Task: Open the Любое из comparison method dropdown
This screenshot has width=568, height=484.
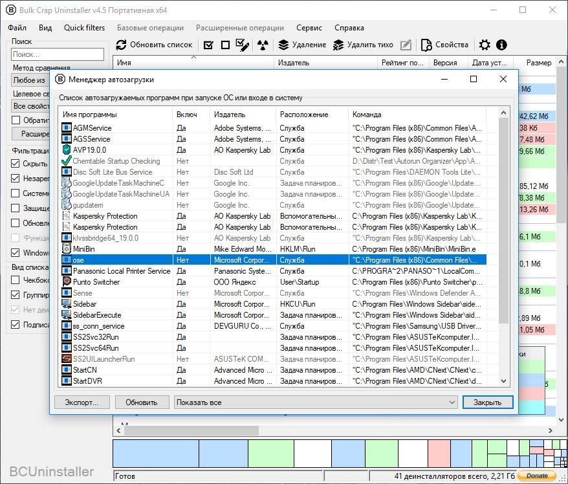Action: pos(30,80)
